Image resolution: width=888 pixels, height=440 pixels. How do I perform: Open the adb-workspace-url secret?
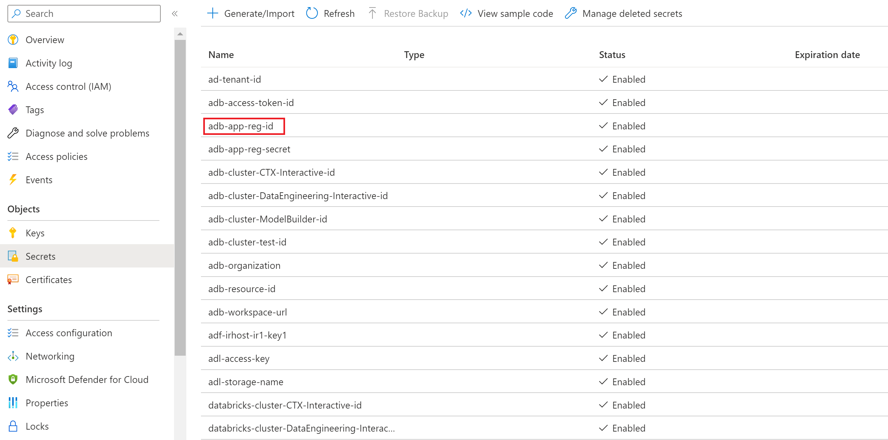click(247, 312)
